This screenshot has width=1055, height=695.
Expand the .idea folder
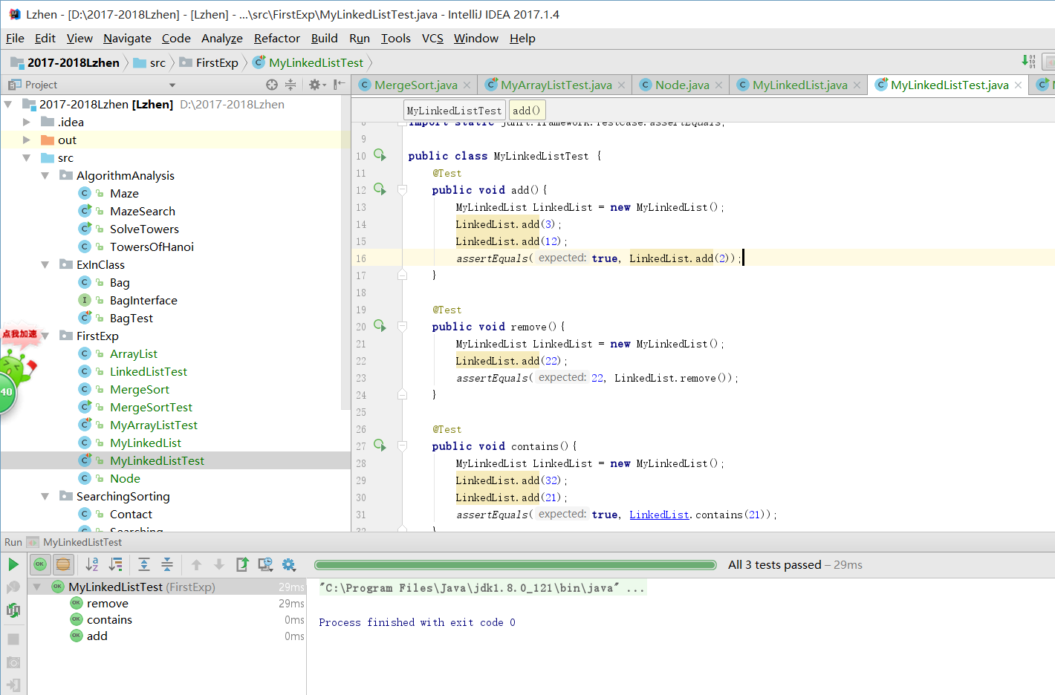coord(27,123)
